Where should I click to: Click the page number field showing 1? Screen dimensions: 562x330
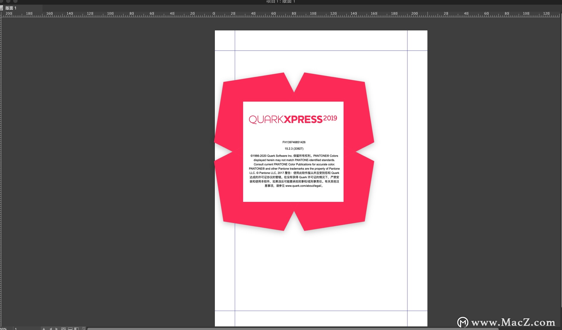(26, 329)
